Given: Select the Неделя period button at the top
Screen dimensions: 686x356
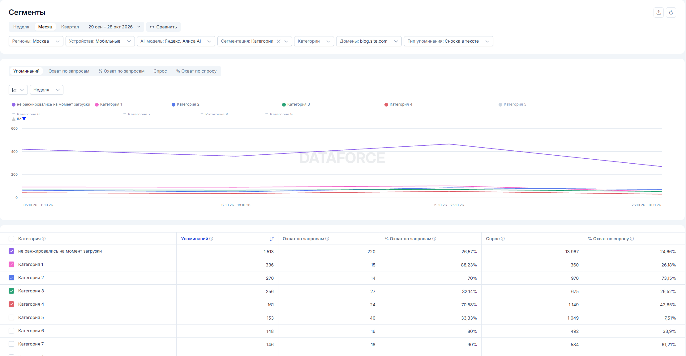Looking at the screenshot, I should pyautogui.click(x=21, y=27).
